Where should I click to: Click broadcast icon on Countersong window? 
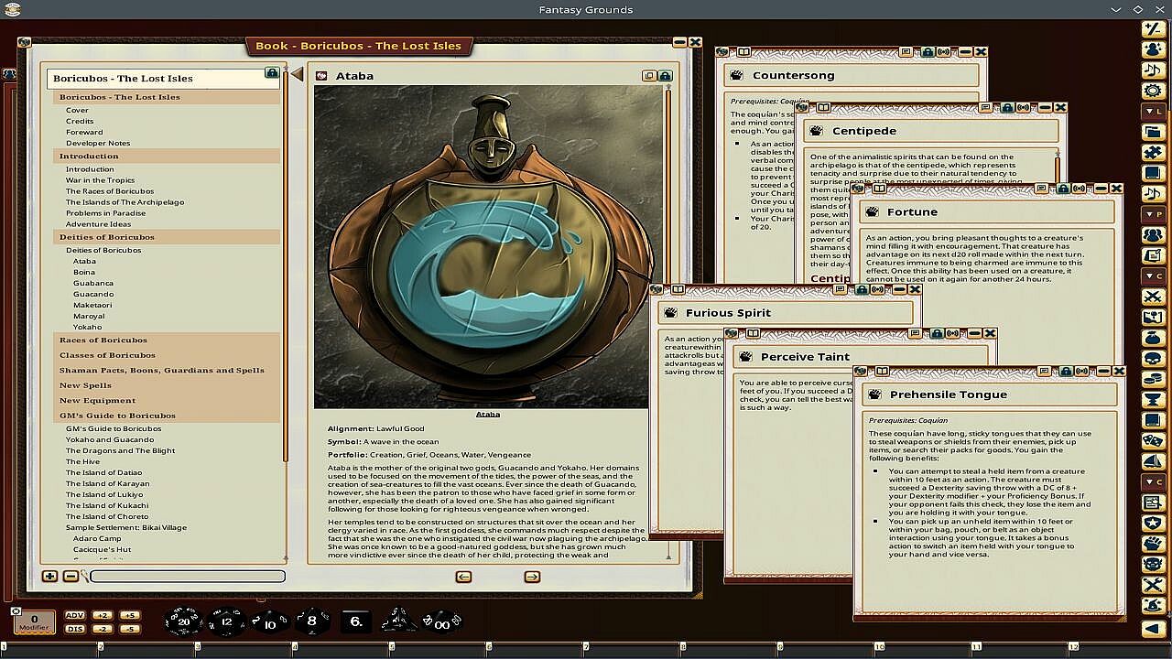(944, 52)
